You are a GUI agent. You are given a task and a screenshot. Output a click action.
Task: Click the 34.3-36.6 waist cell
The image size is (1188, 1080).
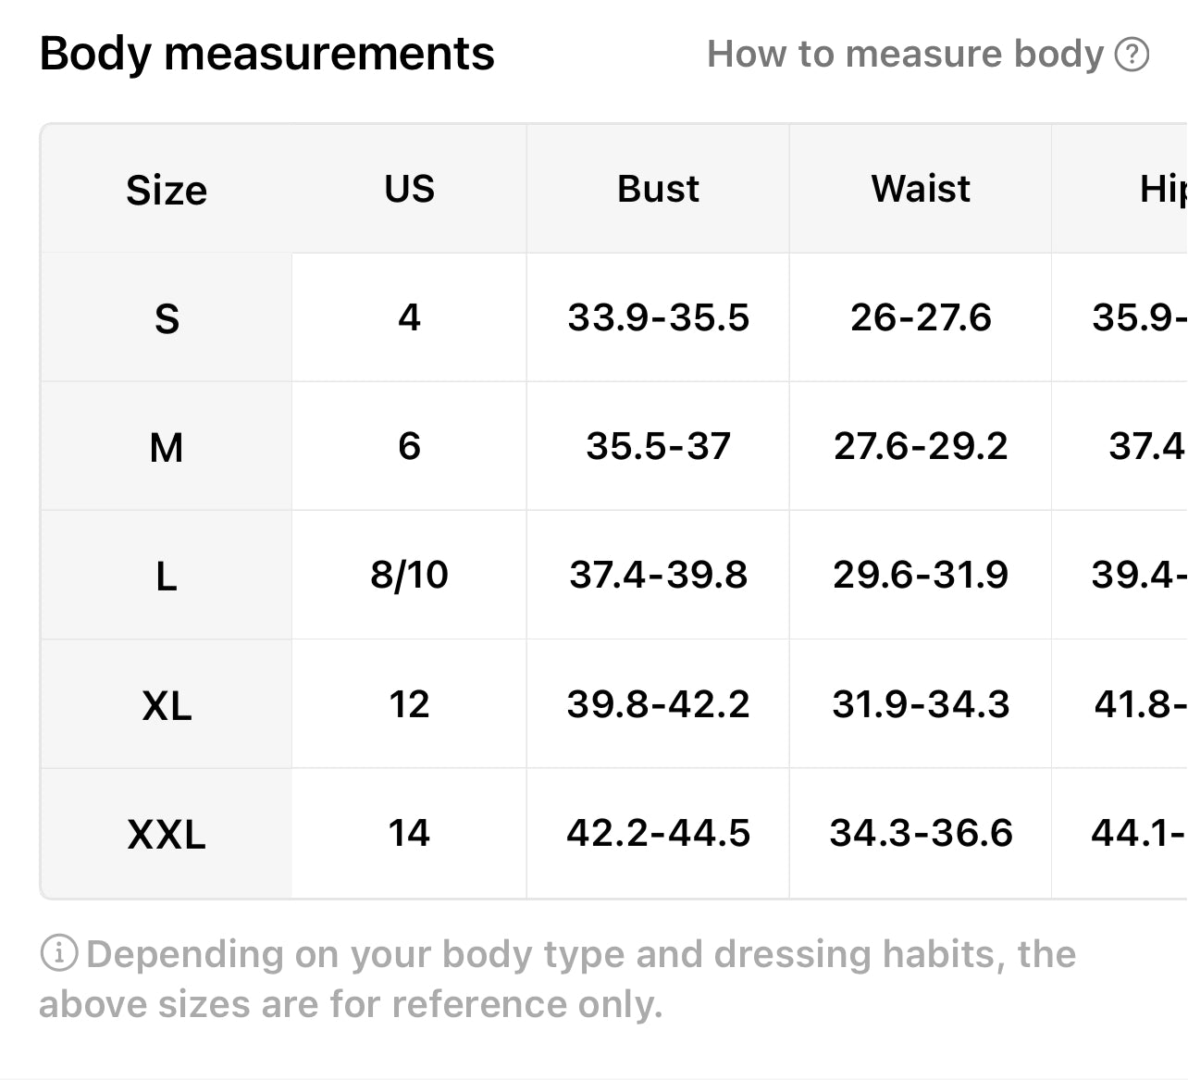[x=921, y=834]
